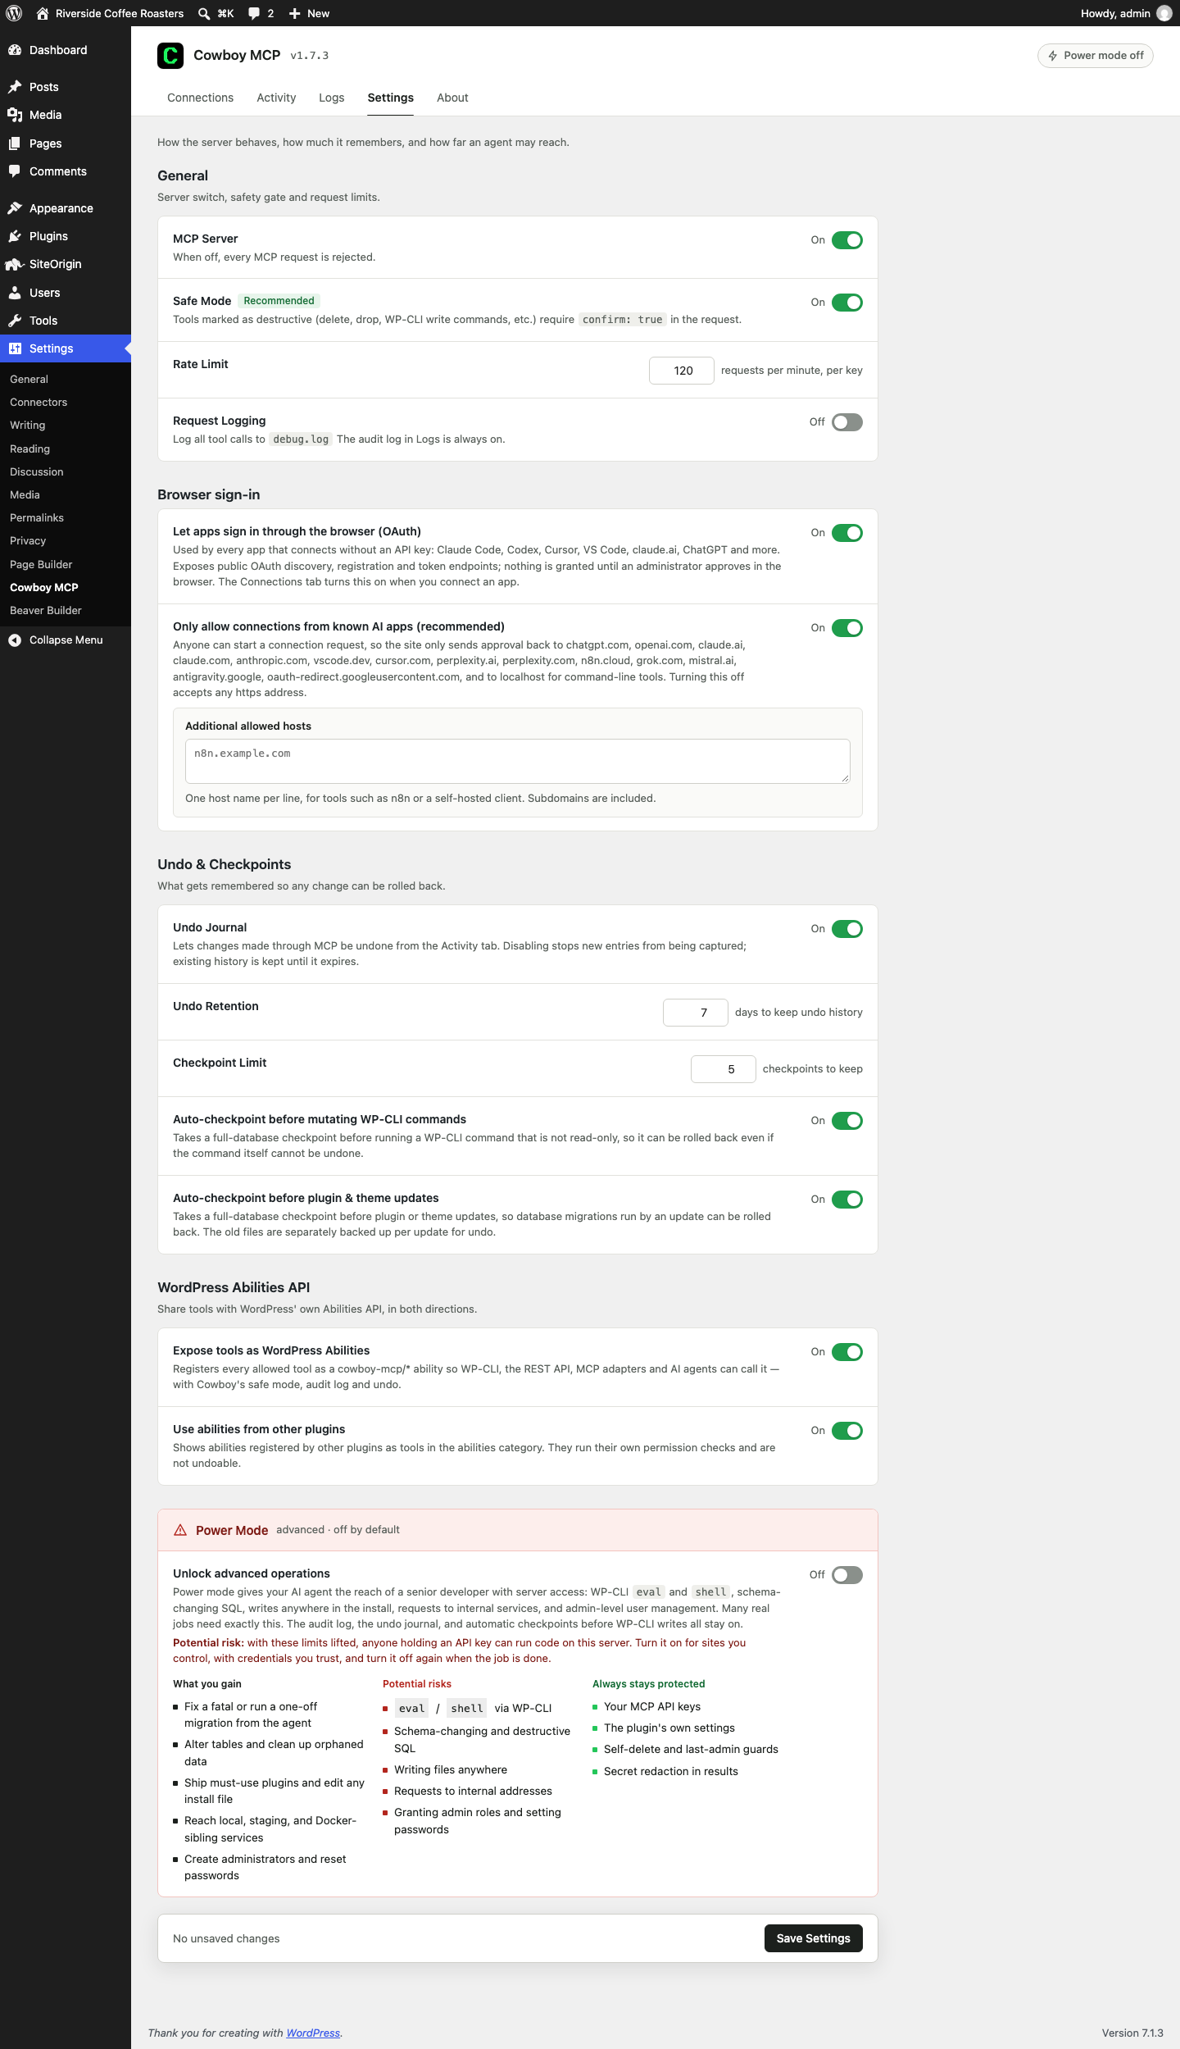The width and height of the screenshot is (1180, 2049).
Task: Toggle auto-checkpoint before mutating WP-CLI commands
Action: pos(847,1121)
